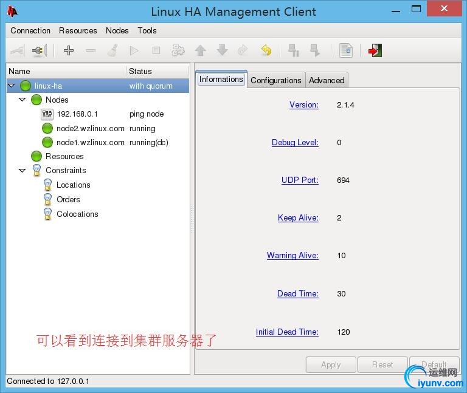Click the Orders lightbulb icon
Viewport: 467px width, 393px height.
coord(47,199)
